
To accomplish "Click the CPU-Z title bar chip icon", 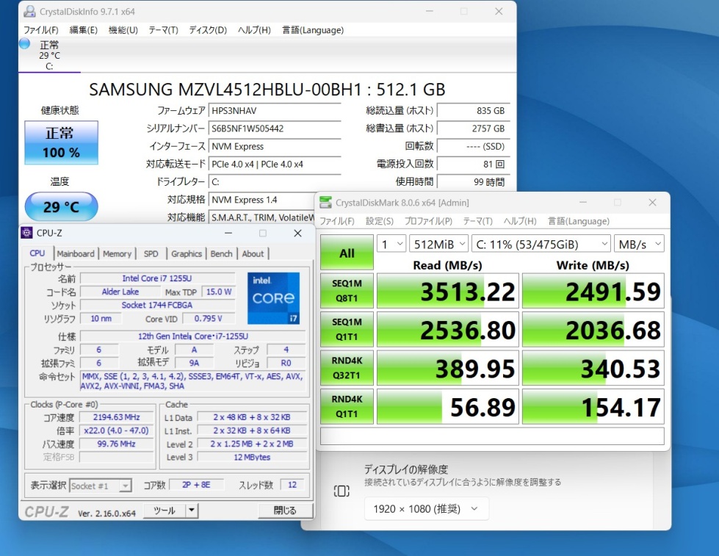I will coord(26,233).
